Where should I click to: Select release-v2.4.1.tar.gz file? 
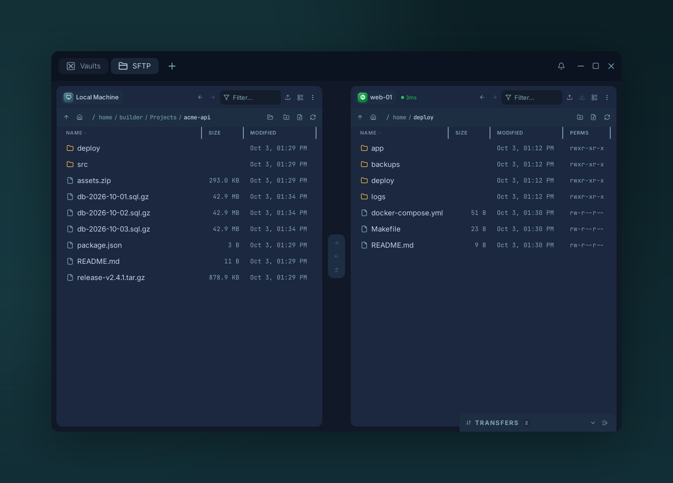189,278
